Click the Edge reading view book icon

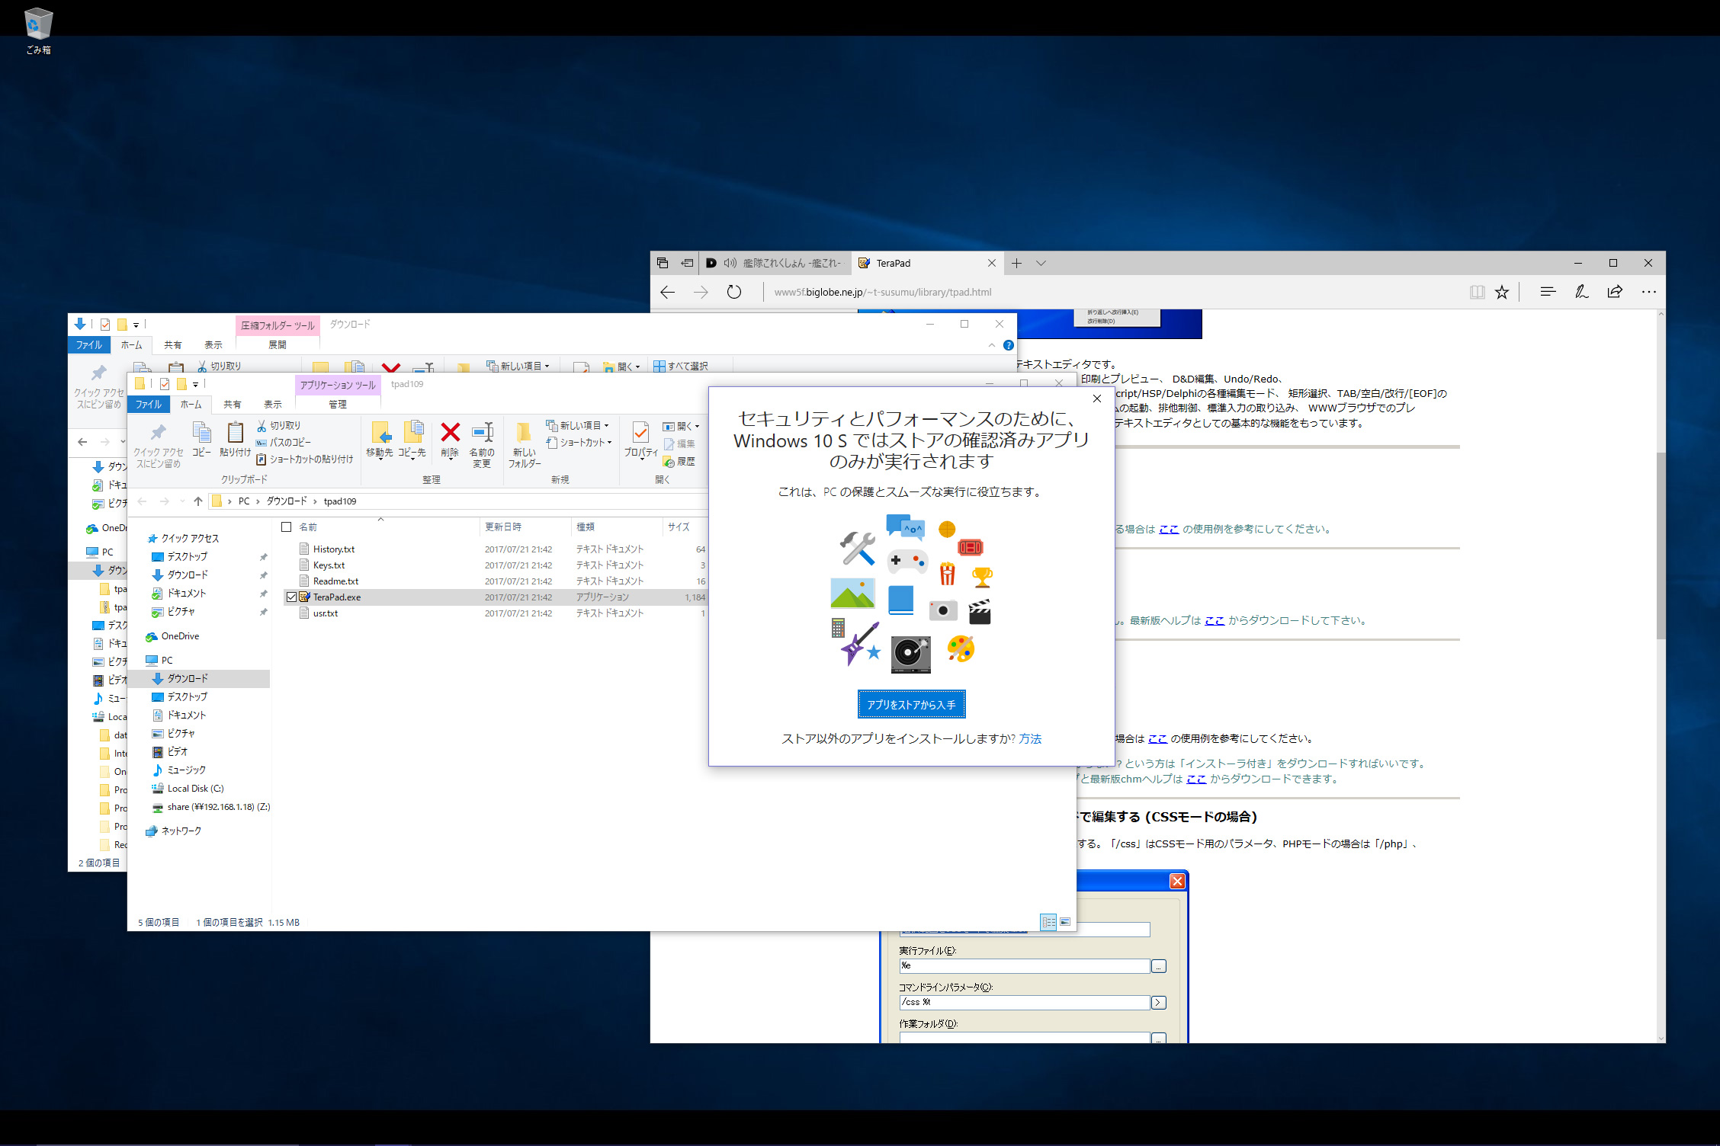point(1477,292)
